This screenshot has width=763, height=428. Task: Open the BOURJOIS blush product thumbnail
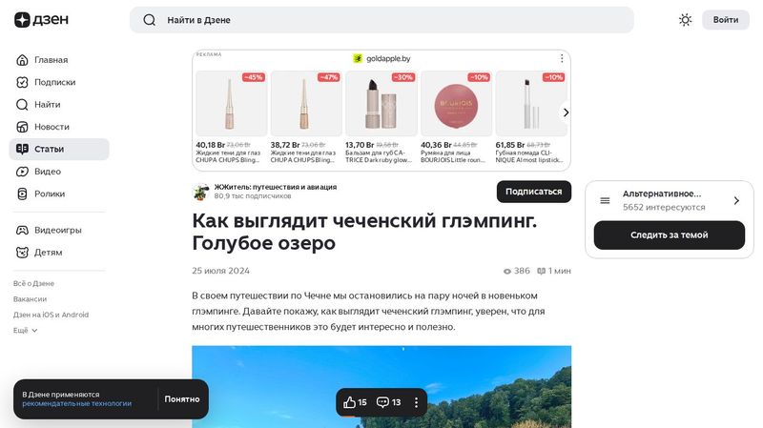pos(456,105)
